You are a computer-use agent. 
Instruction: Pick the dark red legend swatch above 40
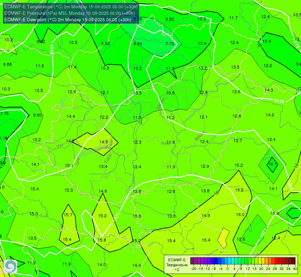coord(294,261)
